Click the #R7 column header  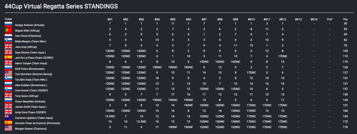(204, 19)
